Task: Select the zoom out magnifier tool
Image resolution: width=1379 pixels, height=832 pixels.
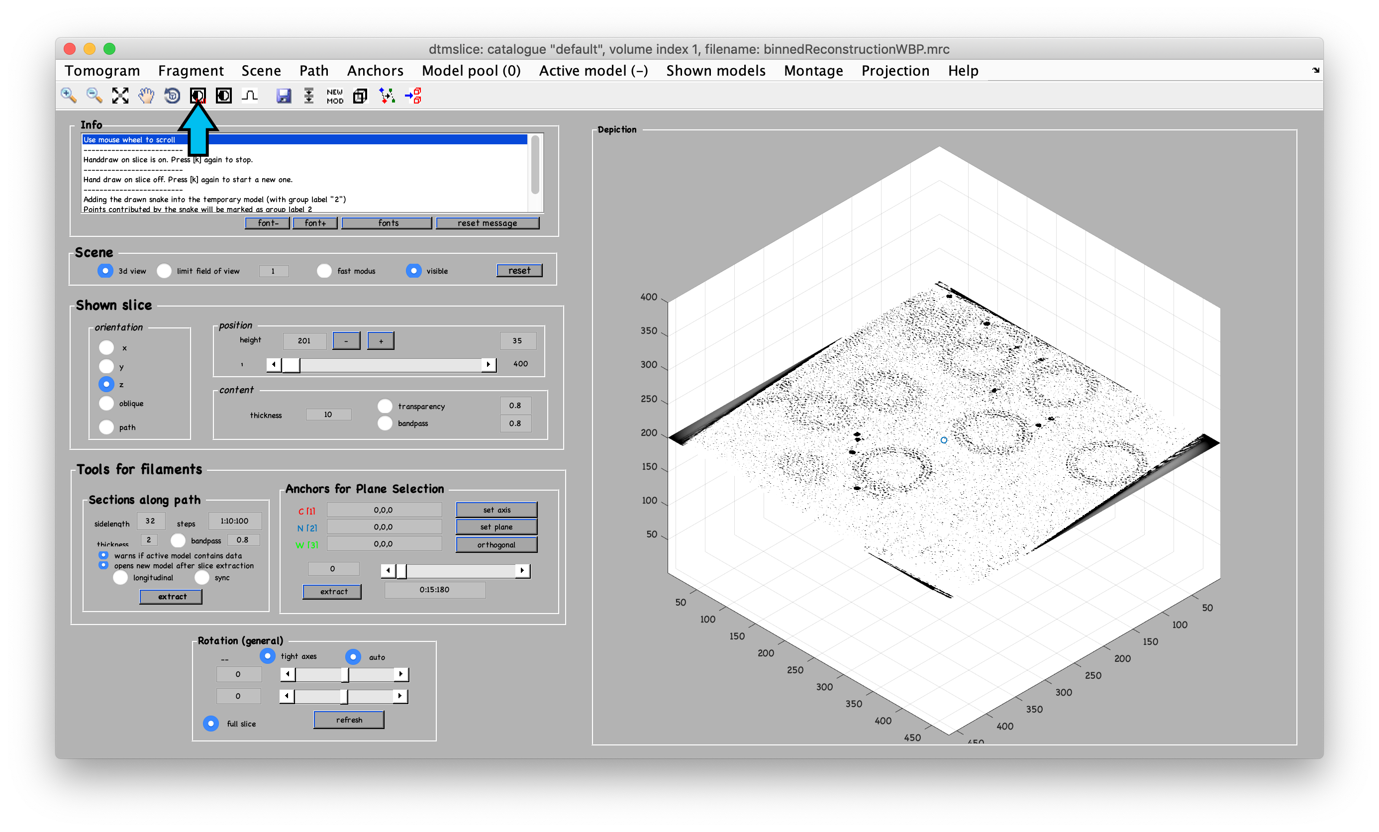Action: pyautogui.click(x=94, y=95)
